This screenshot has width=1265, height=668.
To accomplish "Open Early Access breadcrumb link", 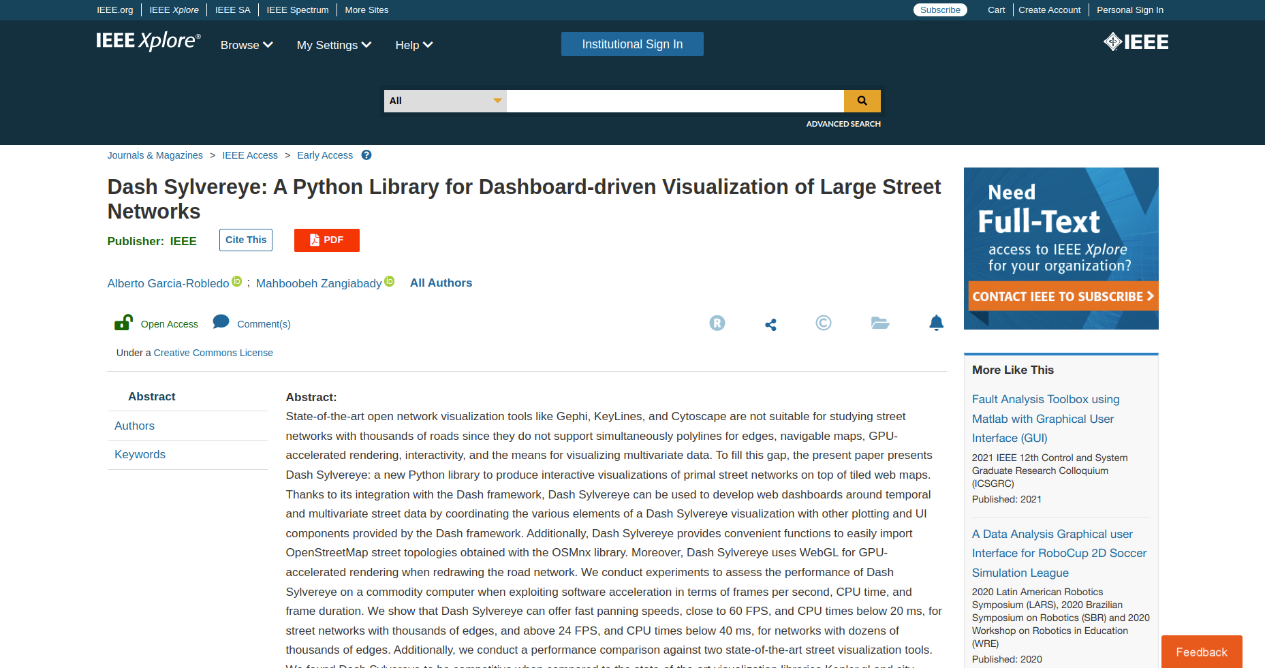I will (x=325, y=155).
